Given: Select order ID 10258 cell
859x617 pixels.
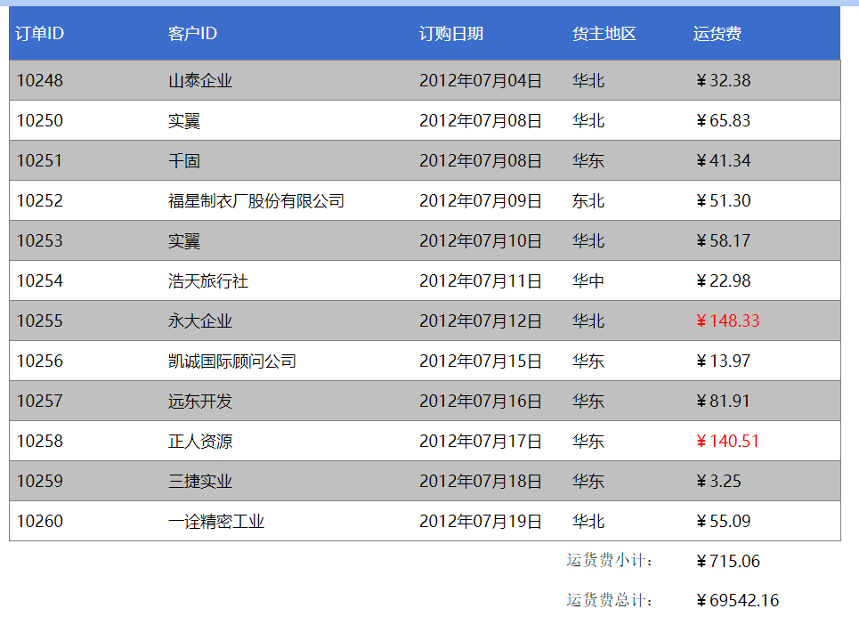Looking at the screenshot, I should tap(40, 441).
